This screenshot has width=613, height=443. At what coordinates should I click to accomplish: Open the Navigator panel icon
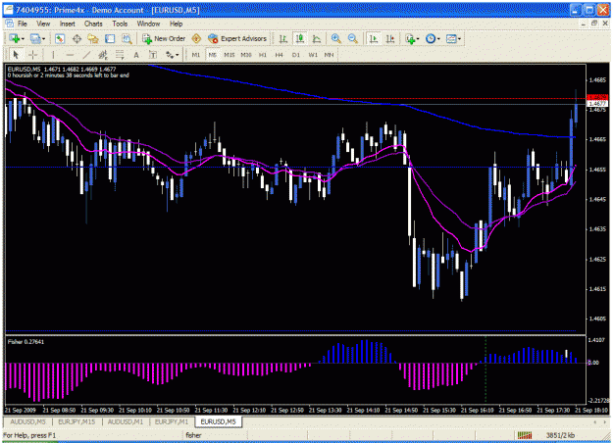coord(93,38)
